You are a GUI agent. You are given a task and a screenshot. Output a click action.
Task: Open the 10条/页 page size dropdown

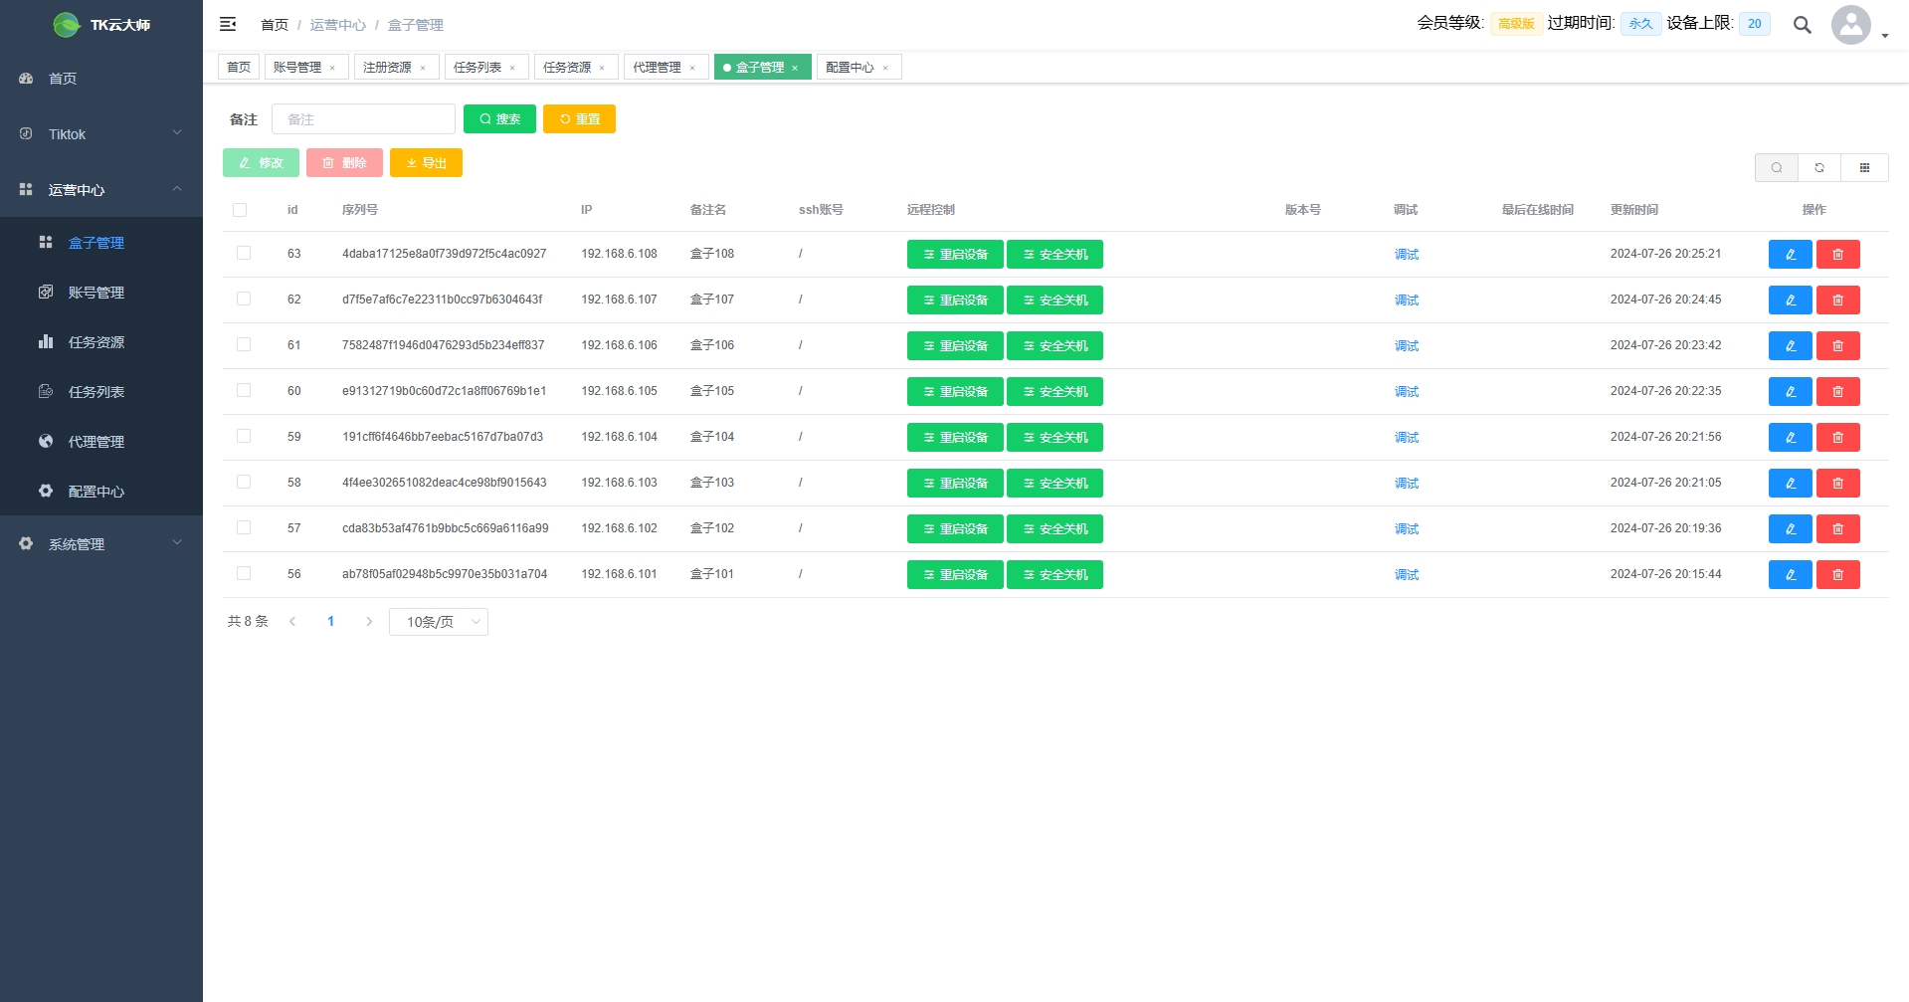pyautogui.click(x=439, y=622)
